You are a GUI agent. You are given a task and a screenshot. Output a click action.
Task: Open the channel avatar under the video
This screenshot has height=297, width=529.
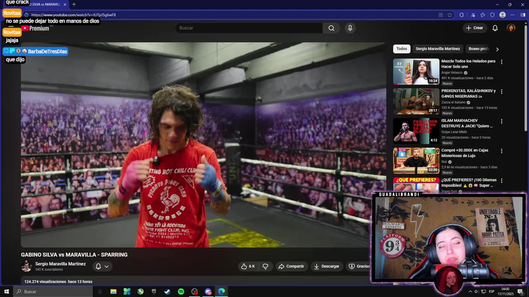[x=26, y=266]
